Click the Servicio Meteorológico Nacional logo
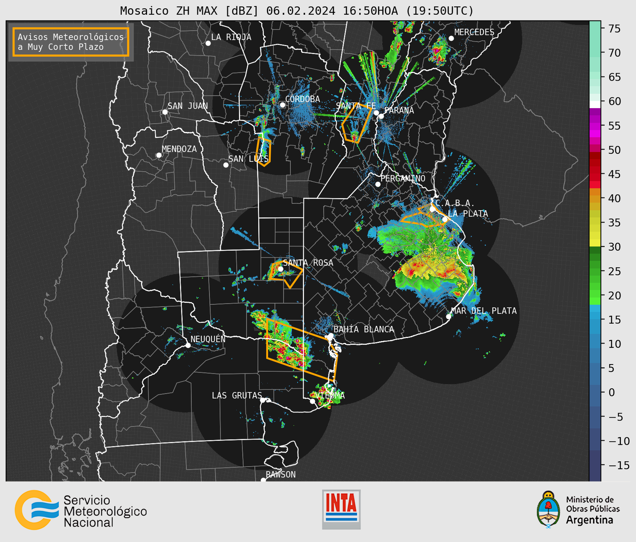Screen dimensions: 636x542 (x=81, y=510)
